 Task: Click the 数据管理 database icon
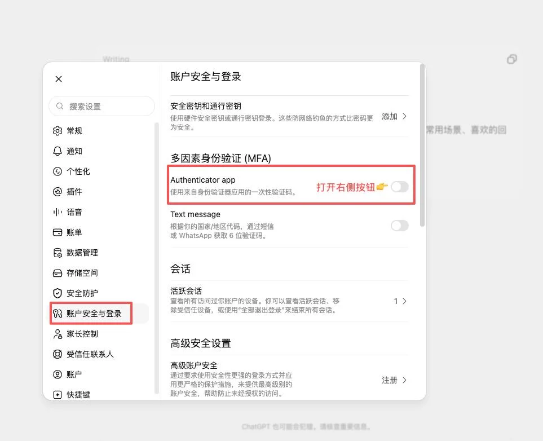coord(58,253)
